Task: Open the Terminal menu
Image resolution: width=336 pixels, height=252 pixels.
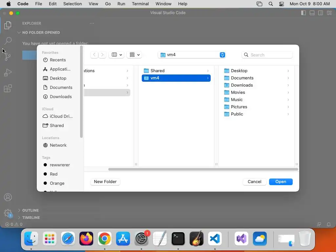Action: [140, 4]
